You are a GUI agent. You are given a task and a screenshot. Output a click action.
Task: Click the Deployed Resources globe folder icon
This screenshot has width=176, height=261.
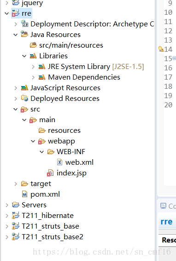[x=24, y=98]
